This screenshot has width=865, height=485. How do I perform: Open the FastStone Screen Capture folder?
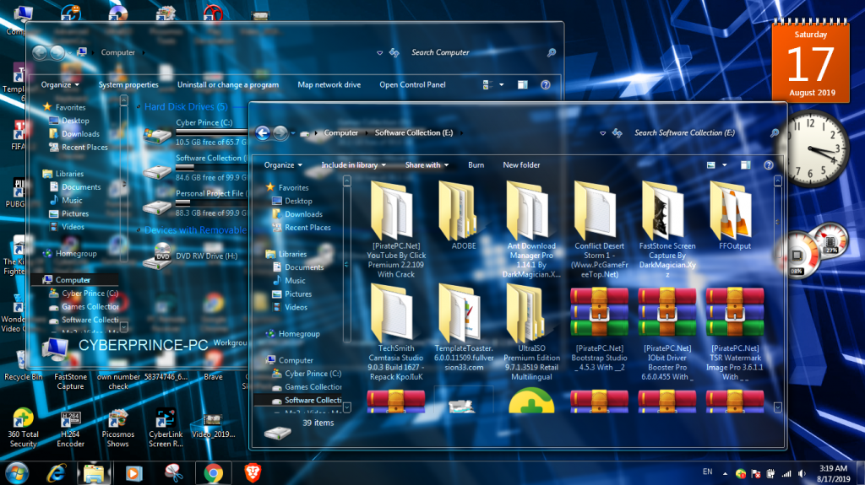point(667,229)
